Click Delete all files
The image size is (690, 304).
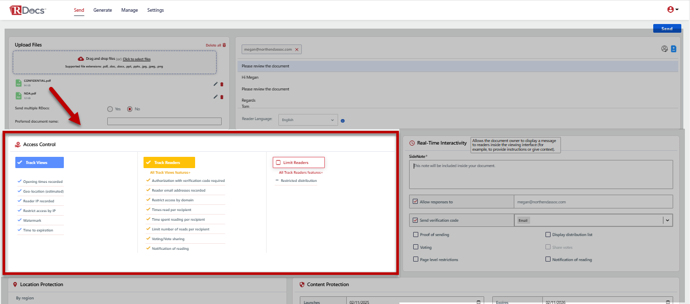point(216,45)
